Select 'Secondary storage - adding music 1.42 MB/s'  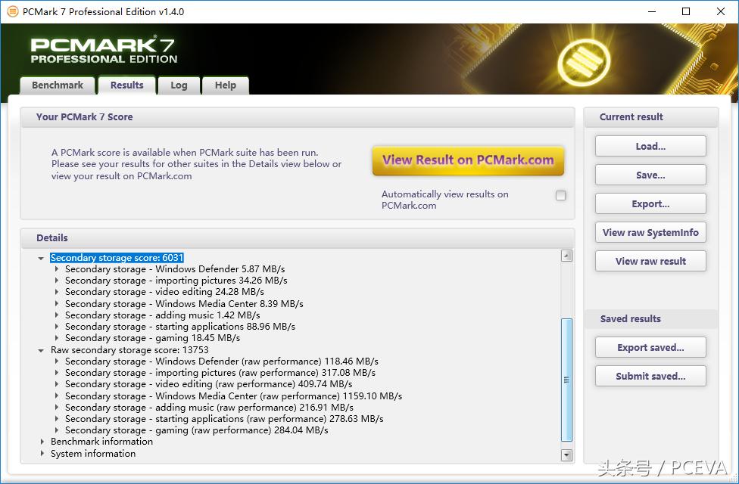point(163,315)
